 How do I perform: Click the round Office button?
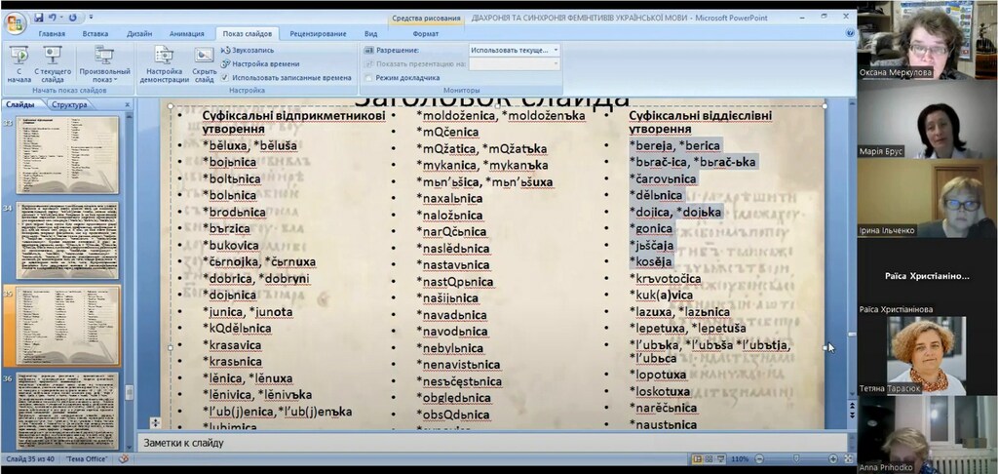tap(15, 21)
